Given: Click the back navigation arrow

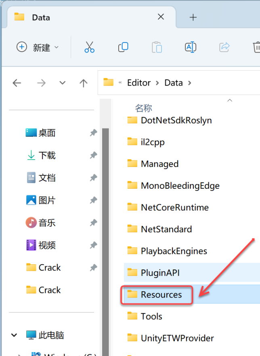Looking at the screenshot, I should click(17, 83).
